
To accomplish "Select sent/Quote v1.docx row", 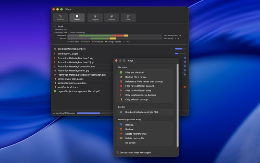I will [83, 87].
